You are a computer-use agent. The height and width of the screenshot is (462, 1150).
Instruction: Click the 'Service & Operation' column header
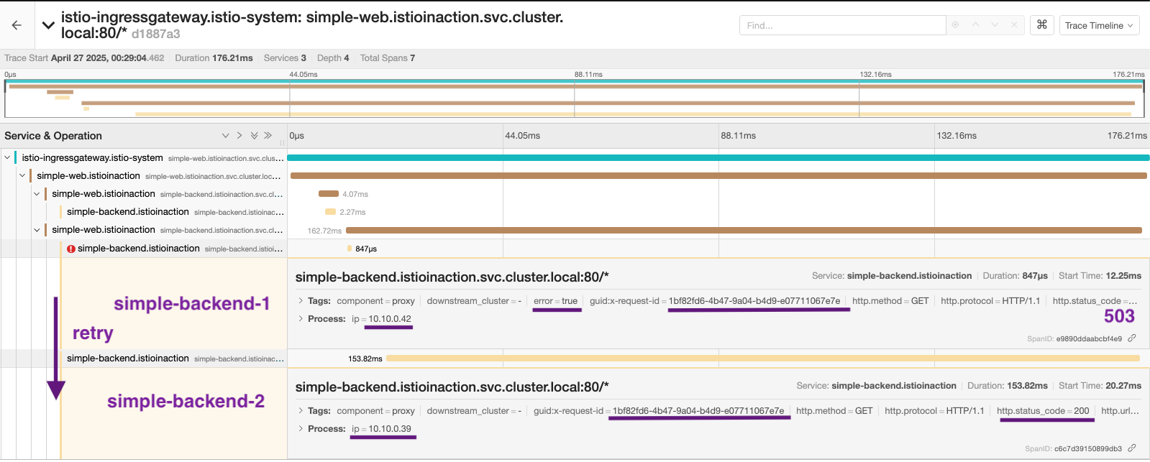pos(53,136)
